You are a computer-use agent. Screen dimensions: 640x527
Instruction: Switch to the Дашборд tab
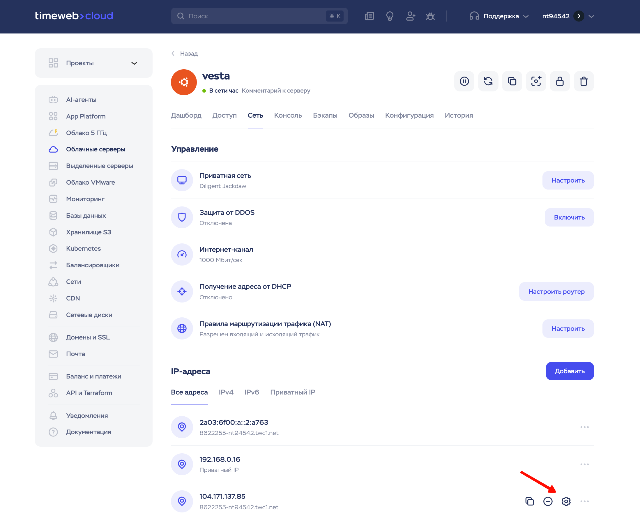coord(186,115)
